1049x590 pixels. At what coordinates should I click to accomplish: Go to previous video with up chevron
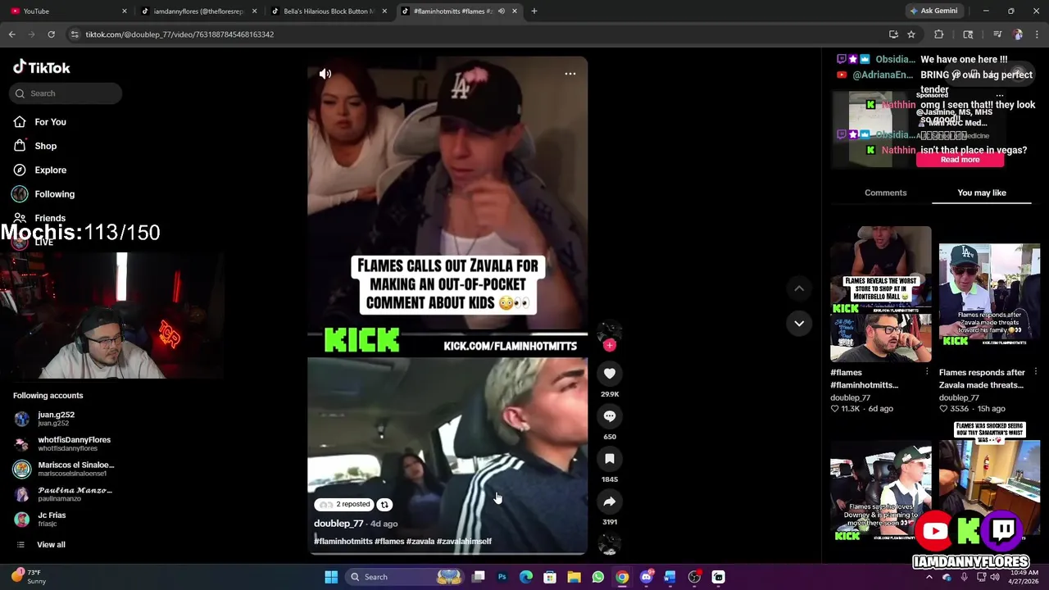[x=799, y=288]
